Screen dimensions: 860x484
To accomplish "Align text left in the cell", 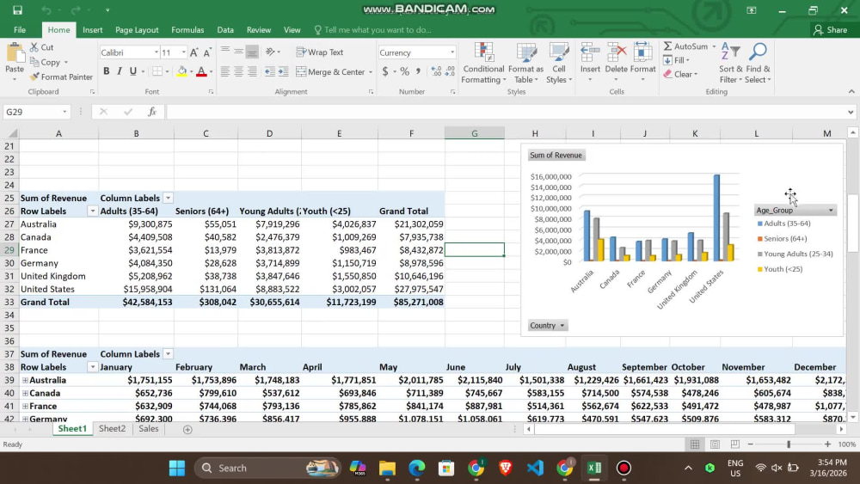I will (x=225, y=71).
